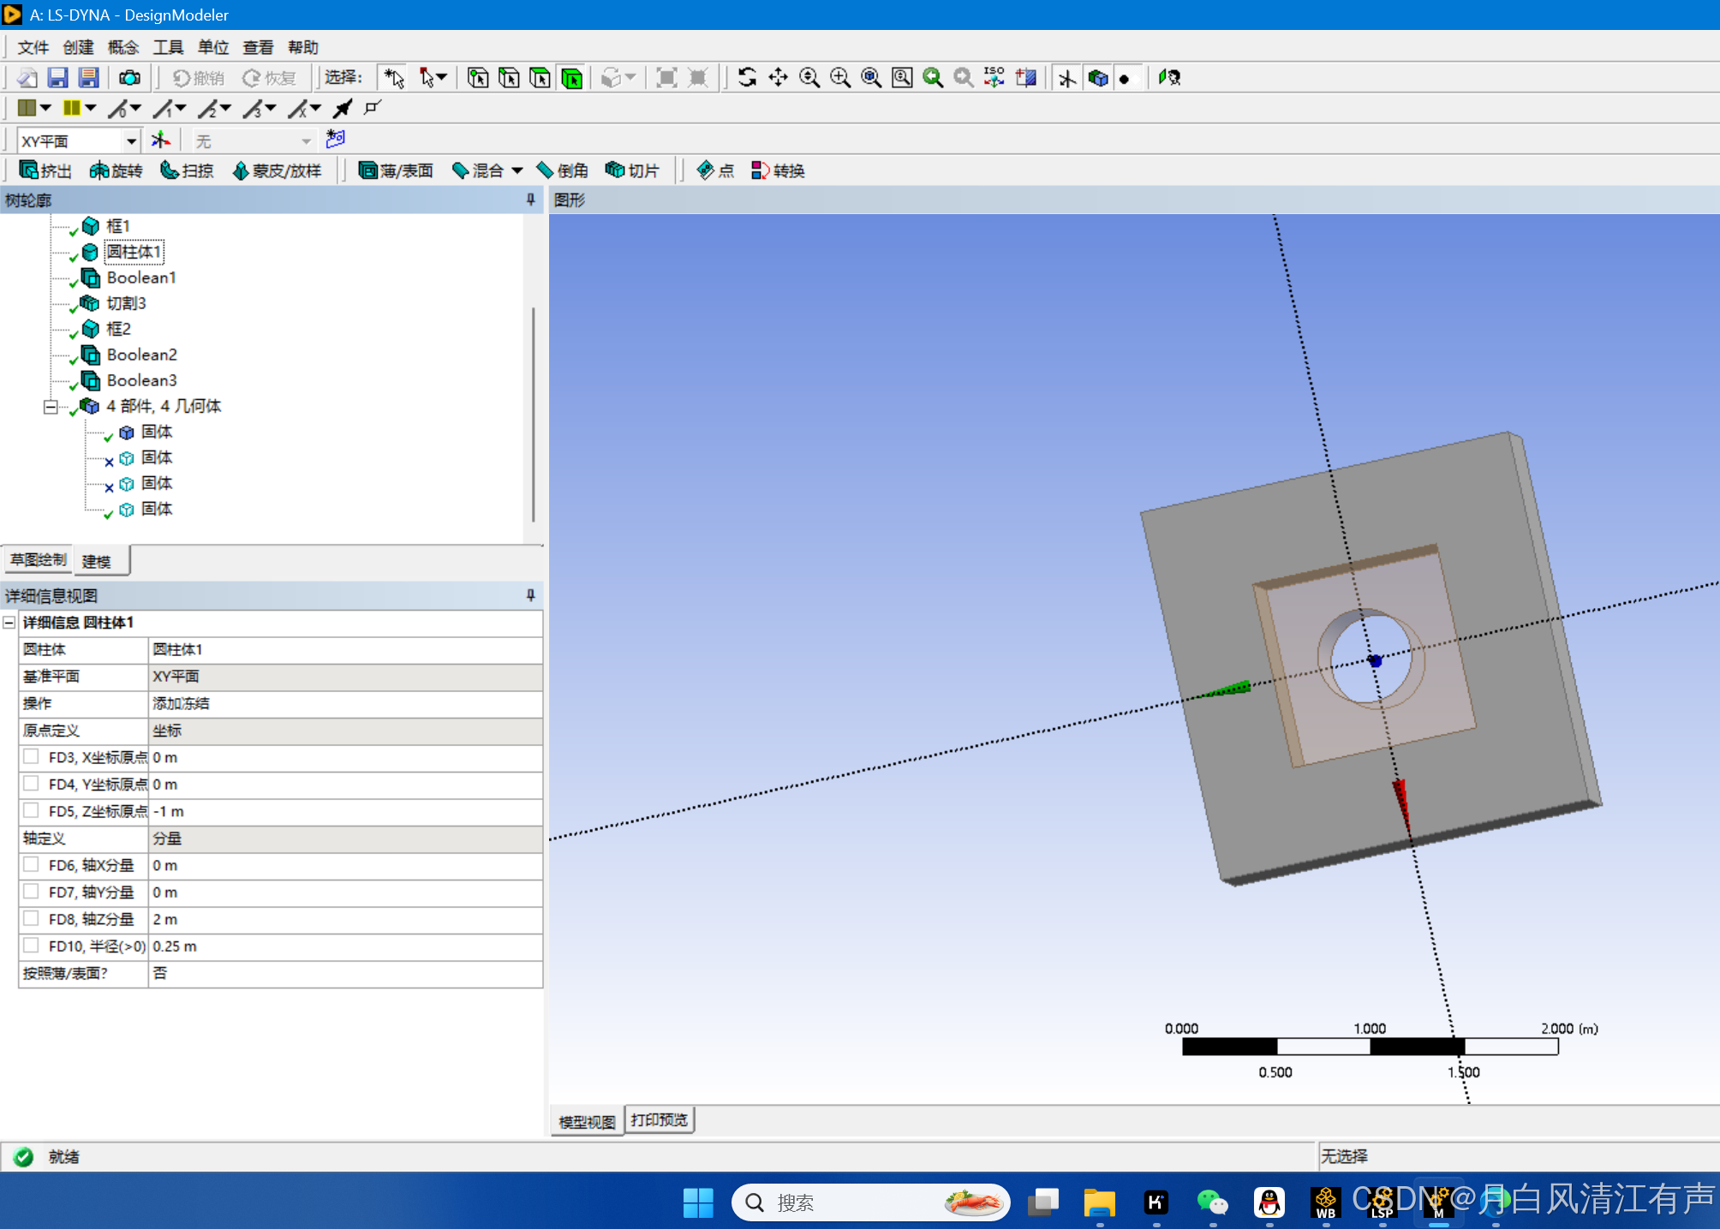Click the Extrude (挤出) tool icon
1720x1229 pixels.
tap(30, 170)
